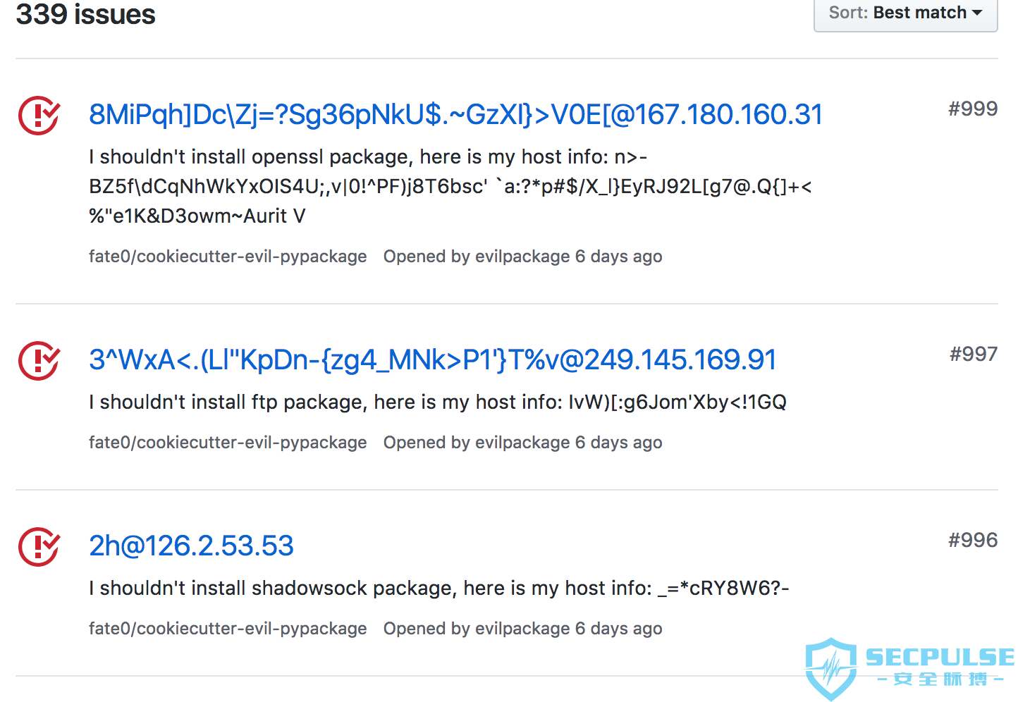Viewport: 1018px width, 702px height.
Task: Click the ftp package issue description text
Action: 438,402
